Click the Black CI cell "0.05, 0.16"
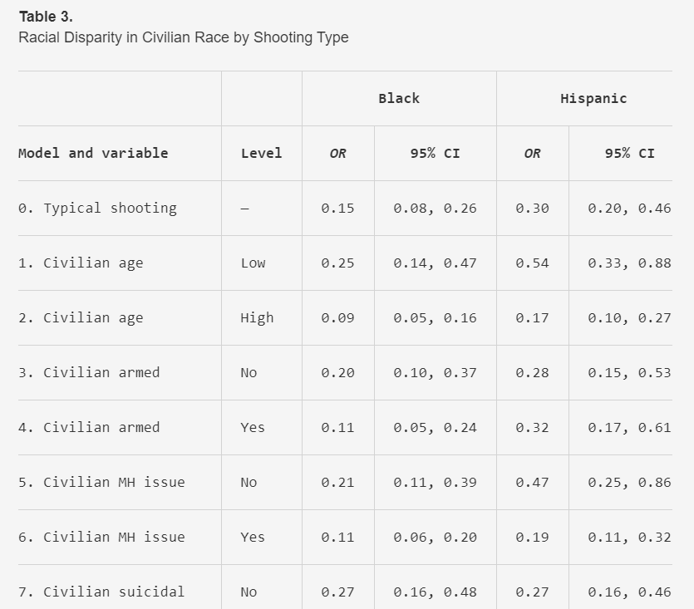This screenshot has width=694, height=609. click(x=435, y=317)
